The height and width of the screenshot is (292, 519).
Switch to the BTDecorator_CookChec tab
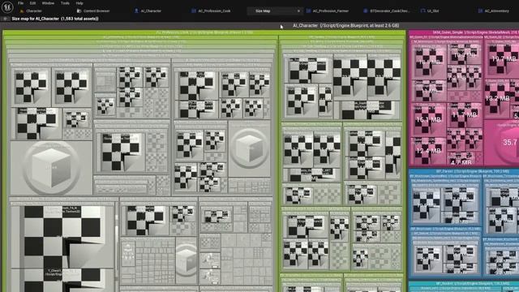386,11
